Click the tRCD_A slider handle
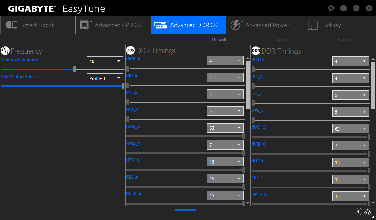376x220 pixels. 128,69
